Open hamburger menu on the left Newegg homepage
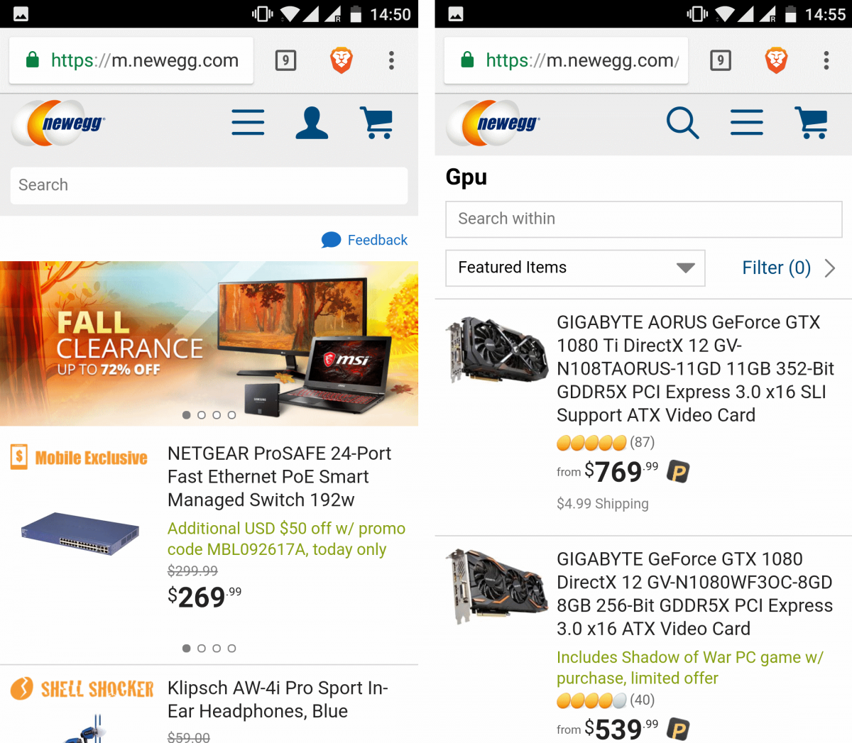This screenshot has height=743, width=852. click(x=248, y=123)
